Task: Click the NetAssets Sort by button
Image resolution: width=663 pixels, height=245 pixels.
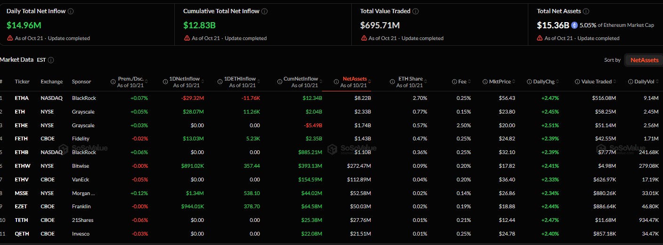Action: pos(644,60)
